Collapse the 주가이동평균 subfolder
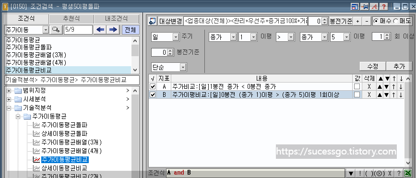Screen dimensions: 416x178 [x=18, y=117]
